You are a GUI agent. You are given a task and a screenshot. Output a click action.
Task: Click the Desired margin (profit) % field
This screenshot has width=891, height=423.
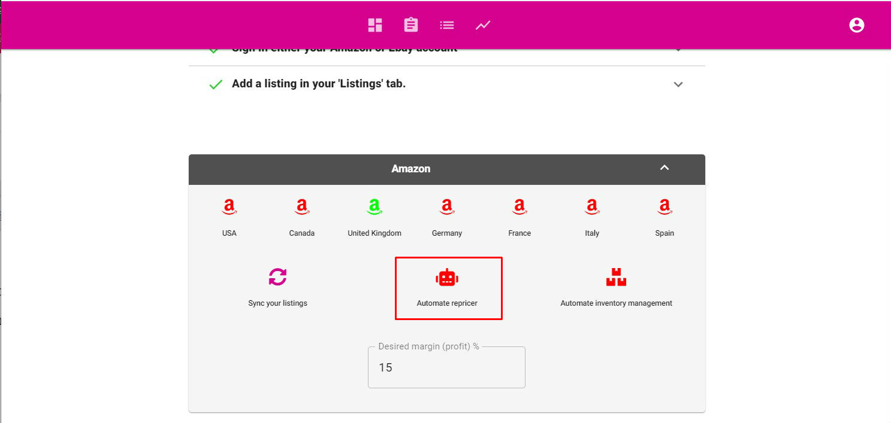tap(446, 367)
